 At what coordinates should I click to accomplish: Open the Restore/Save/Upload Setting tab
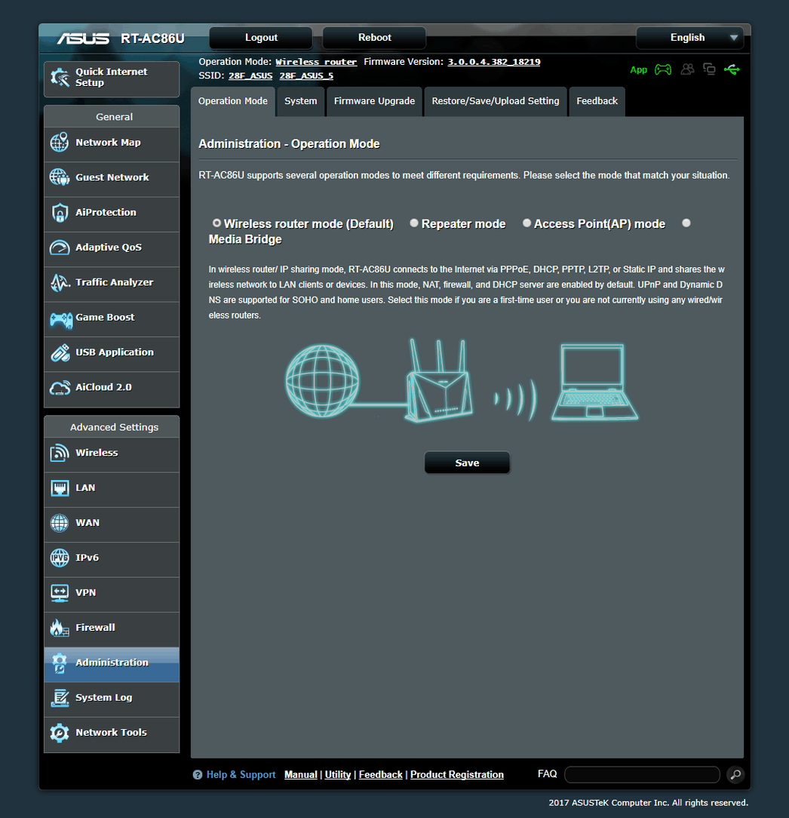496,101
